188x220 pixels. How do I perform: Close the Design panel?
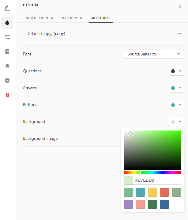pos(180,6)
